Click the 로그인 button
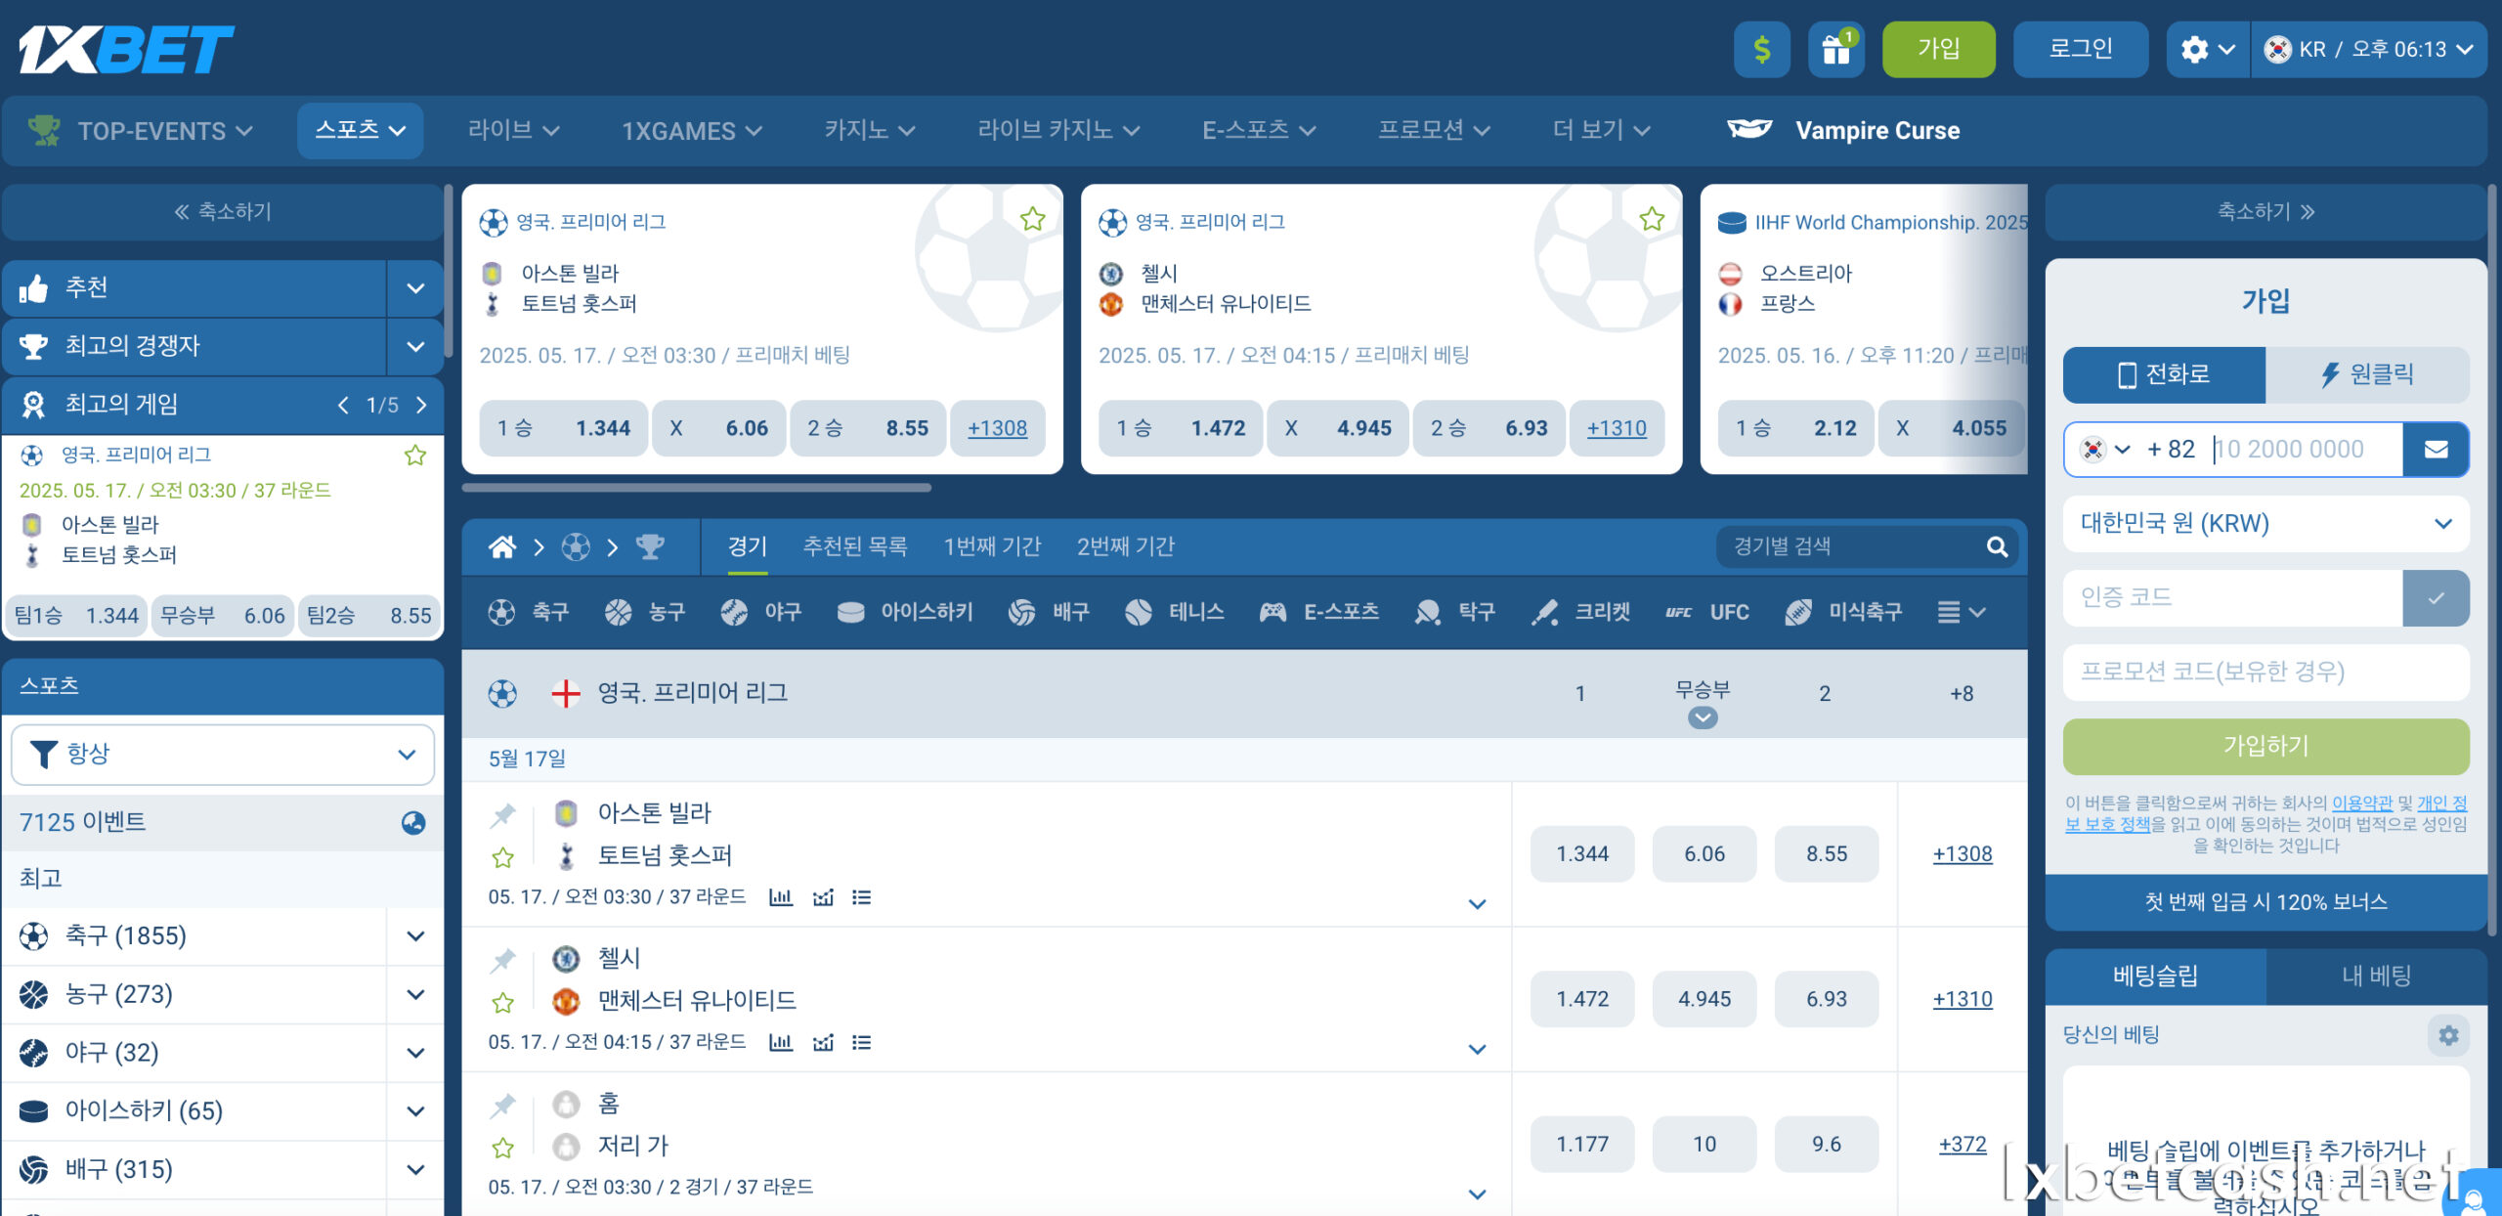 pyautogui.click(x=2080, y=49)
